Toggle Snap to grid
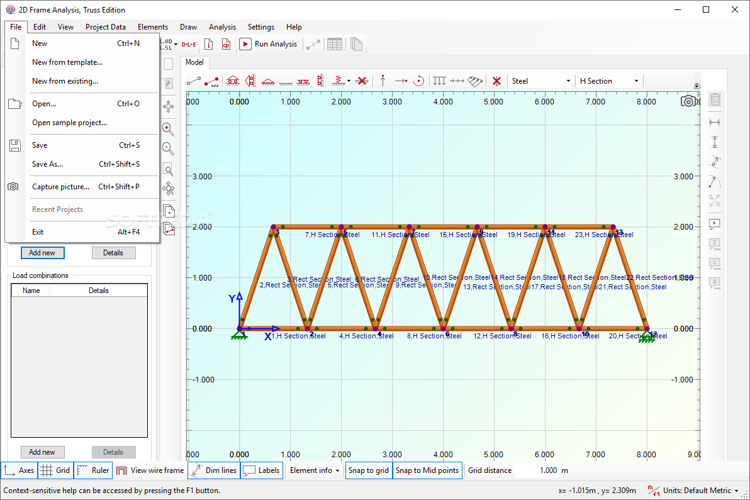The height and width of the screenshot is (500, 750). (x=368, y=470)
